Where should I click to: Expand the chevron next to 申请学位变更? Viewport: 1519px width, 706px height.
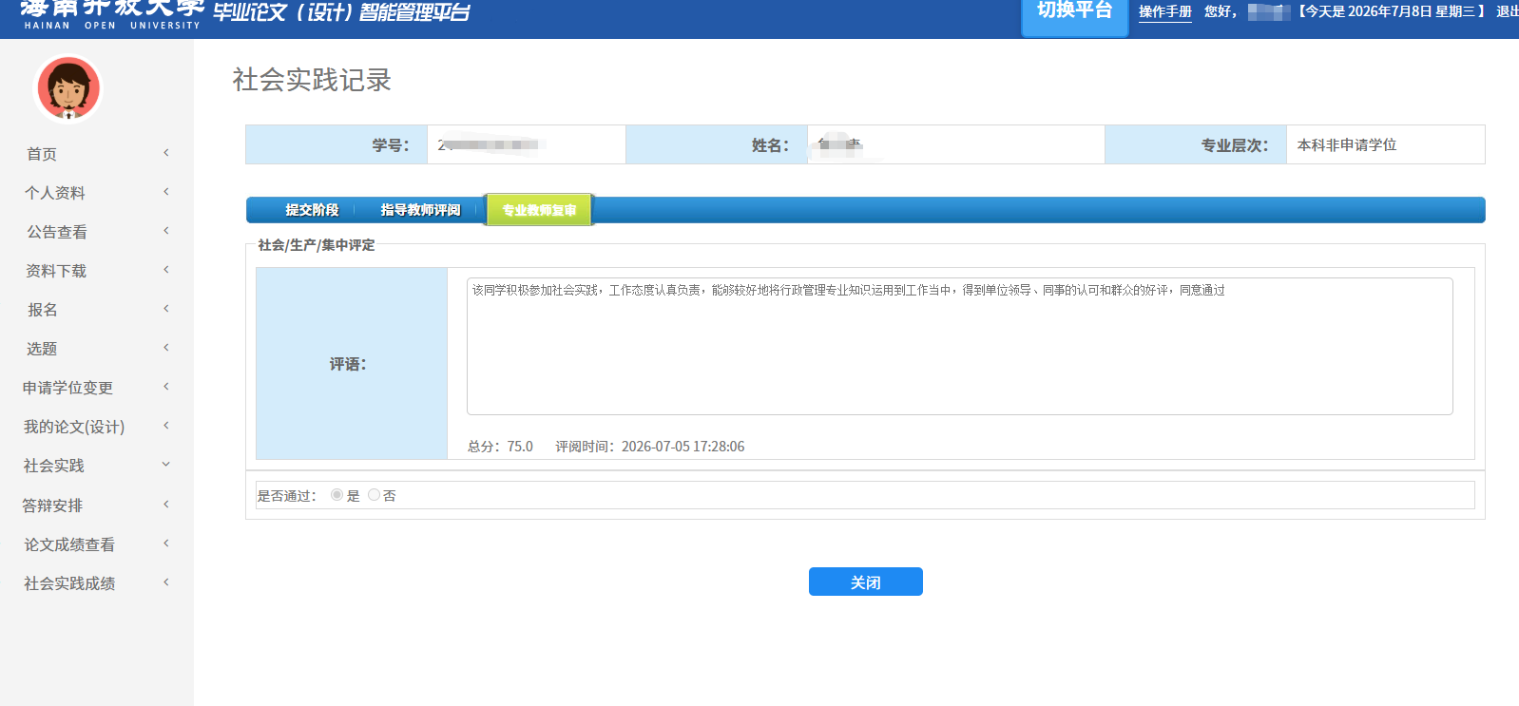tap(166, 387)
